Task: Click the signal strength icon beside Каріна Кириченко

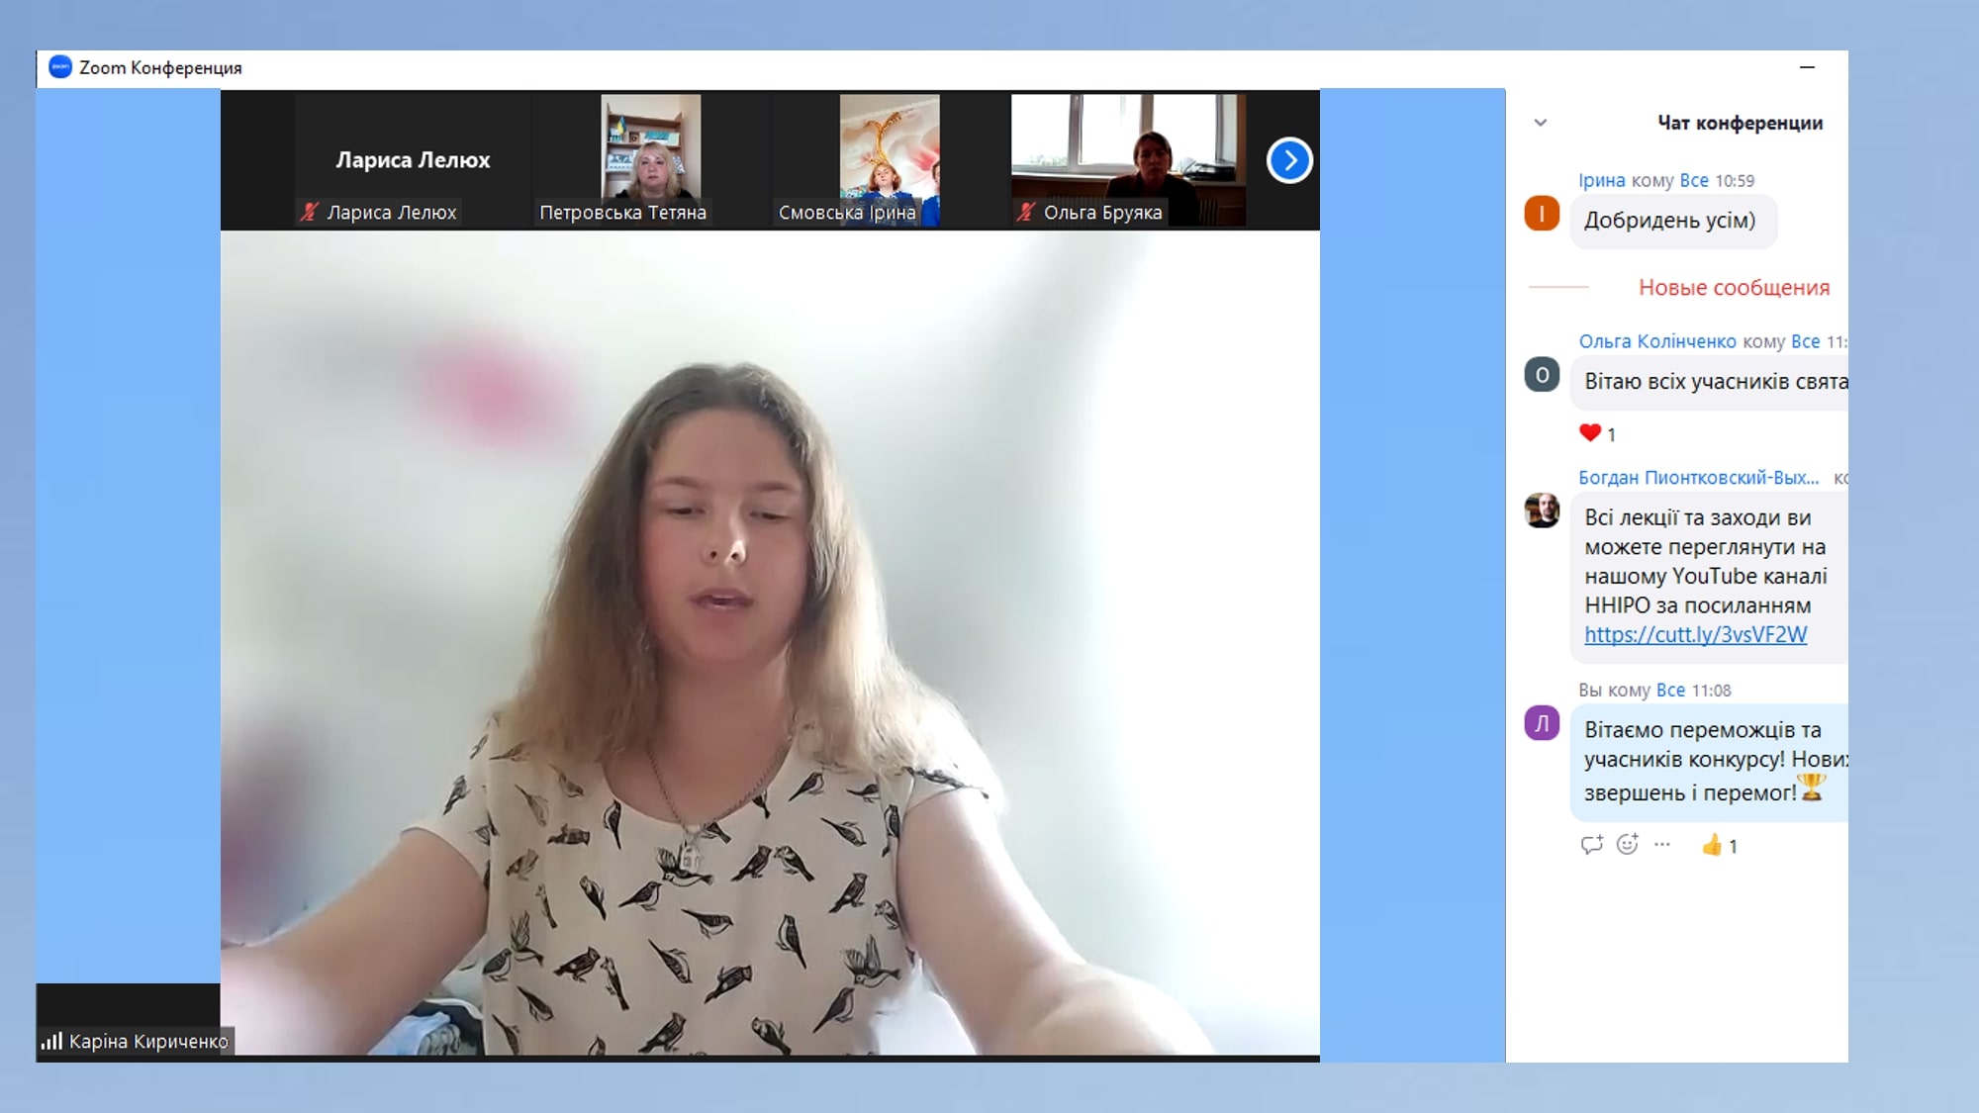Action: [x=51, y=1041]
